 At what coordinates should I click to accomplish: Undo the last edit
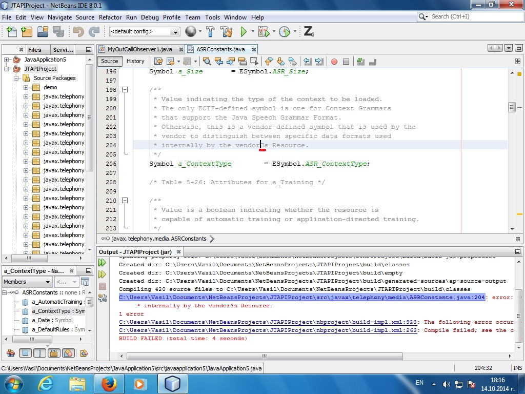pos(78,32)
